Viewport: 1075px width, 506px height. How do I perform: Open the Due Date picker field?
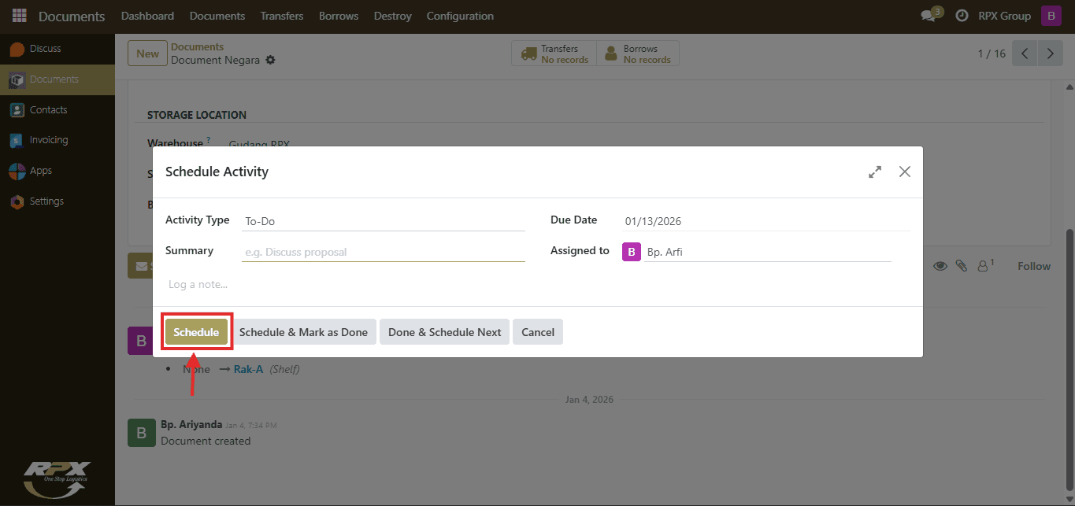(x=765, y=221)
